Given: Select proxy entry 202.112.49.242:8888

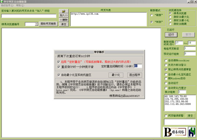Looking at the screenshot, I should [178, 104].
